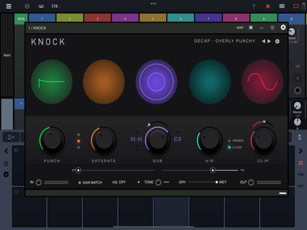The image size is (307, 230).
Task: Click the add plus circle on left
Action: pyautogui.click(x=6, y=174)
